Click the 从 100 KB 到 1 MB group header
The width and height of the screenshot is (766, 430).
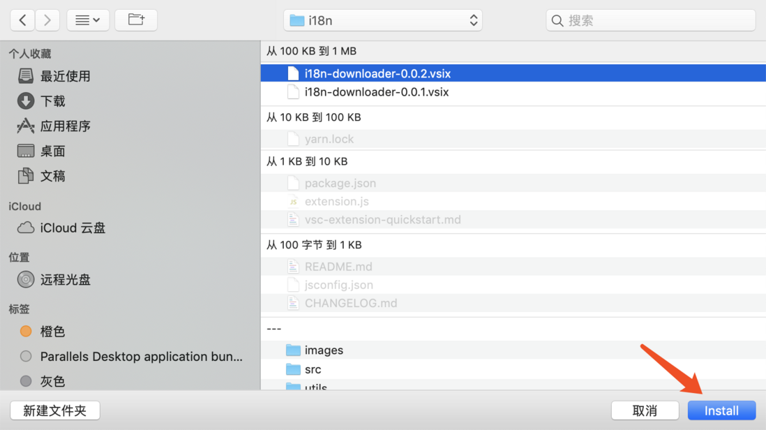click(311, 52)
